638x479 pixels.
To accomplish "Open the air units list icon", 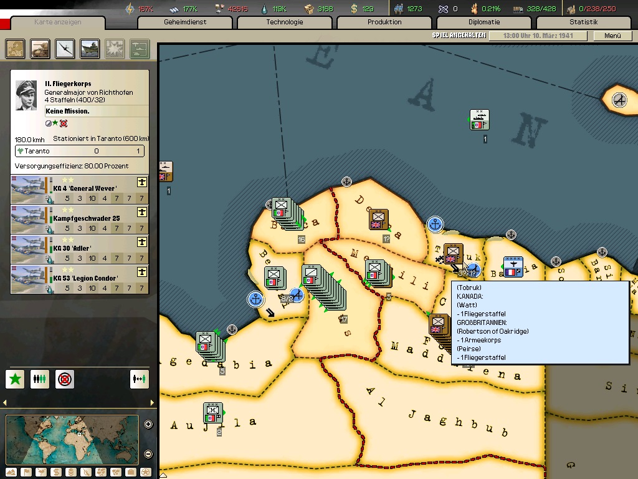I will click(x=65, y=48).
